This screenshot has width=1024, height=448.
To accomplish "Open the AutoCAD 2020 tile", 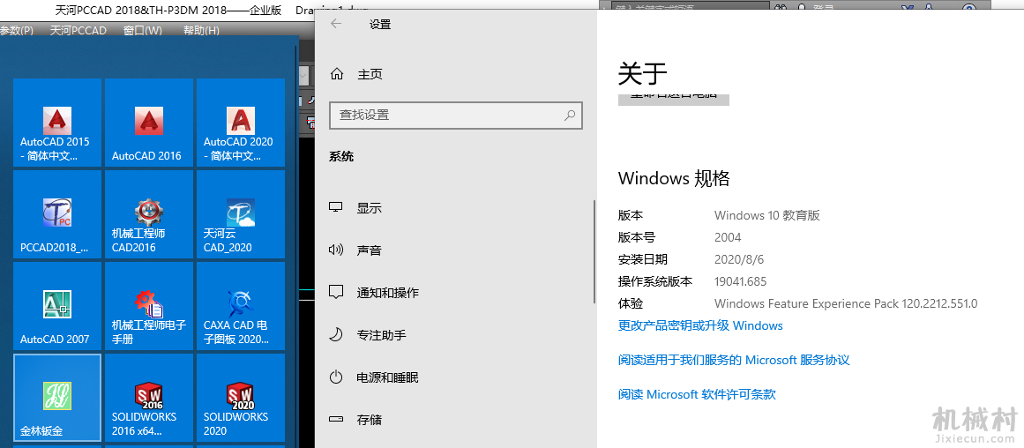I will coord(241,123).
